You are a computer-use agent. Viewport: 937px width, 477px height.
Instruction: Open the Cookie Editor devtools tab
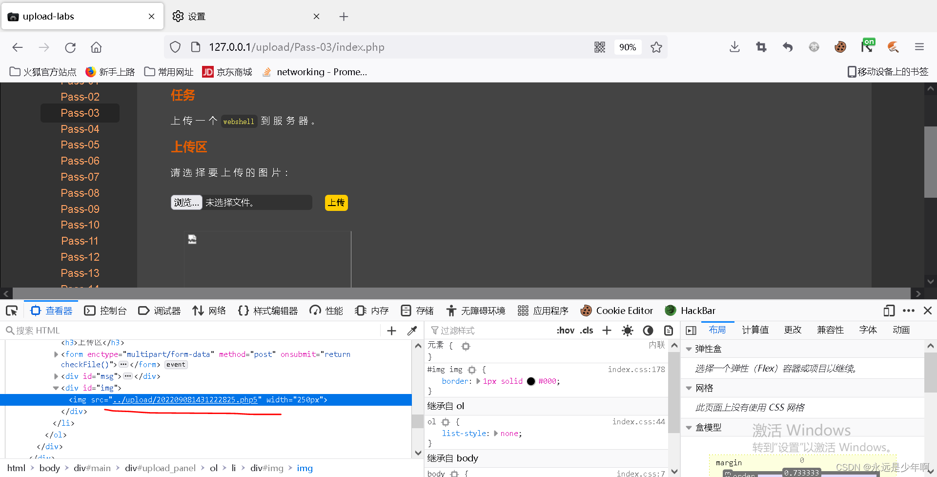point(616,311)
